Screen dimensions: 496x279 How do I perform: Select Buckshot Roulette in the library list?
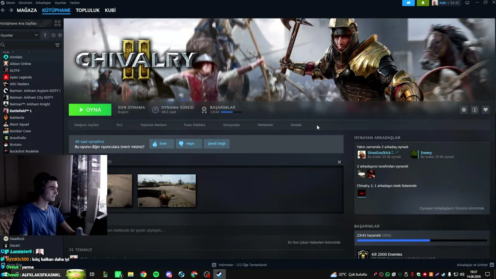point(24,151)
